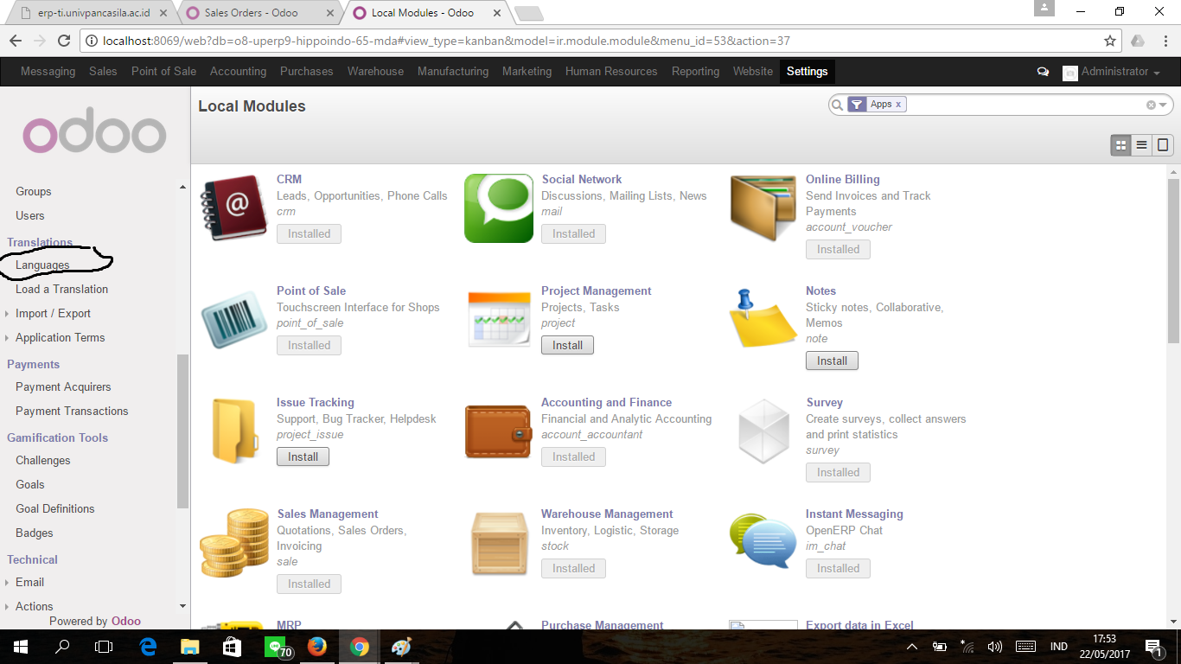This screenshot has width=1181, height=664.
Task: Open the Issue Tracking folder icon
Action: (x=233, y=431)
